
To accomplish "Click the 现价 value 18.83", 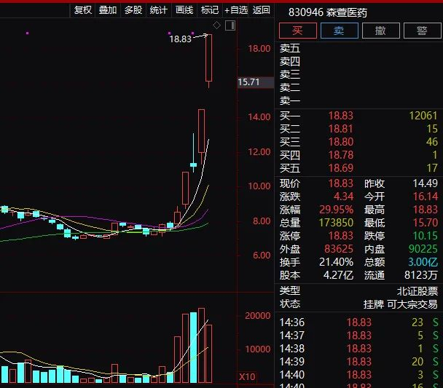I will [x=341, y=183].
